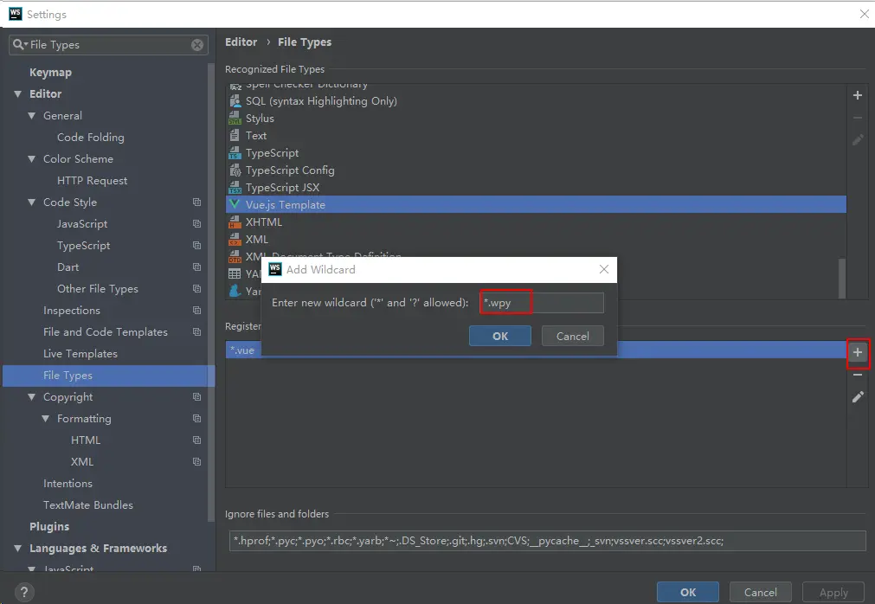The image size is (875, 604).
Task: Collapse the Code Style node
Action: (32, 202)
